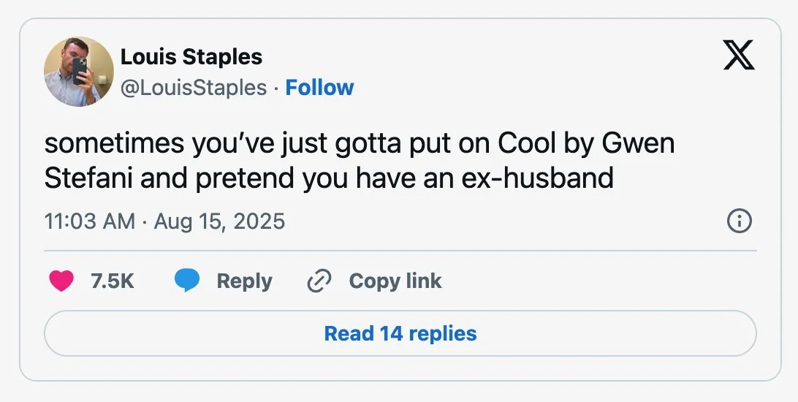
Task: Click the word ex-husband in the tweet
Action: (537, 178)
